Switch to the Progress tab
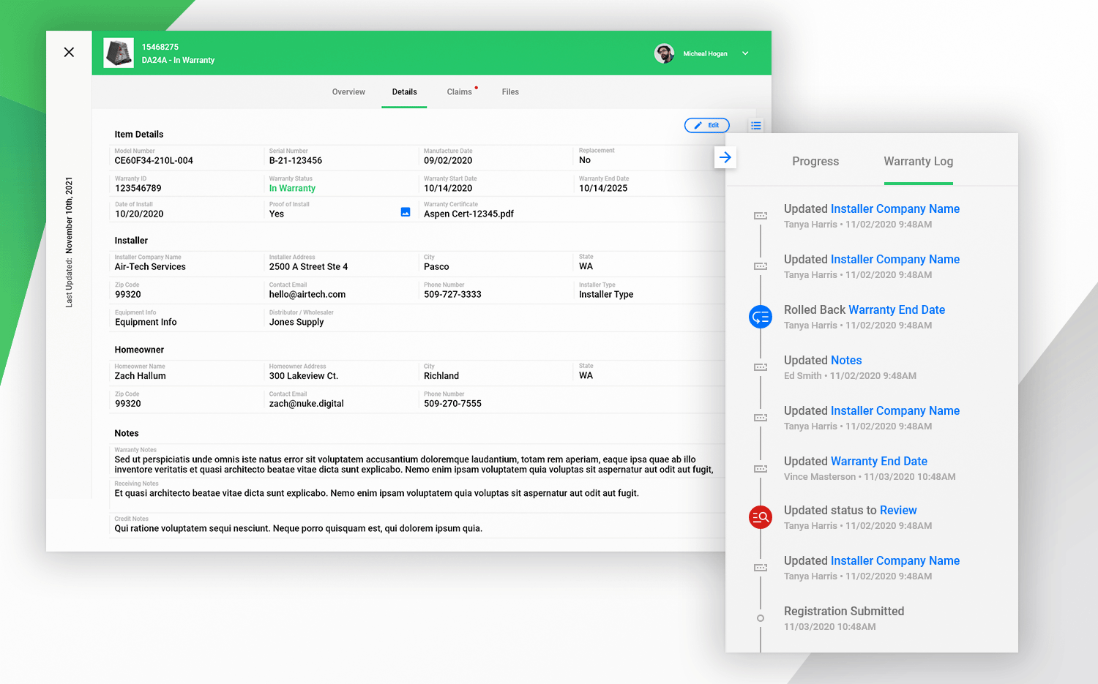The height and width of the screenshot is (684, 1098). click(815, 162)
